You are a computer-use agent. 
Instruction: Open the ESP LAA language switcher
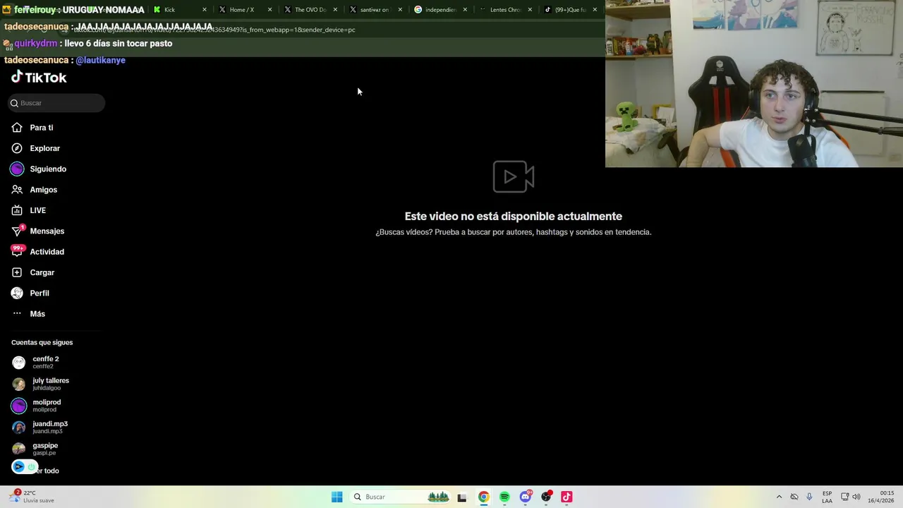(827, 497)
